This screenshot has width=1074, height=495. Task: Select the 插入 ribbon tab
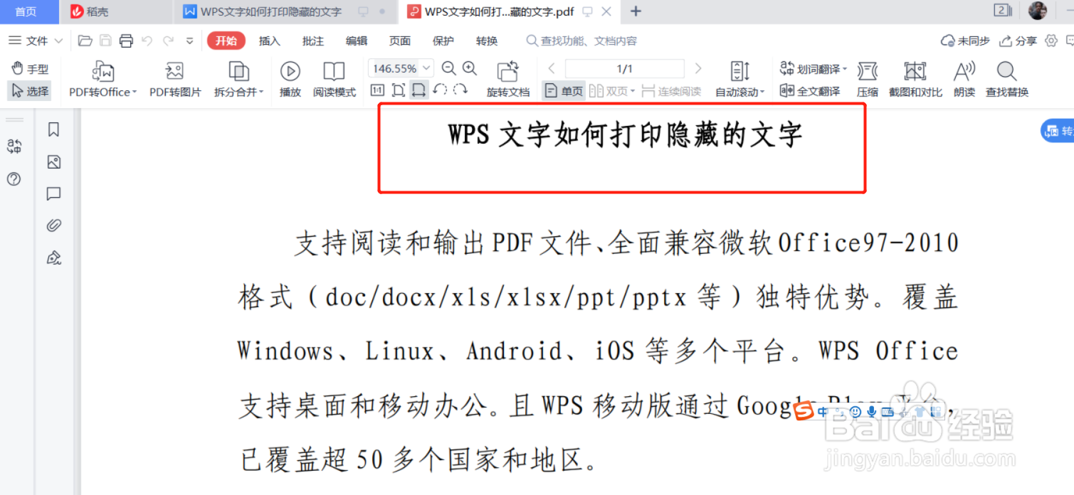[x=270, y=41]
